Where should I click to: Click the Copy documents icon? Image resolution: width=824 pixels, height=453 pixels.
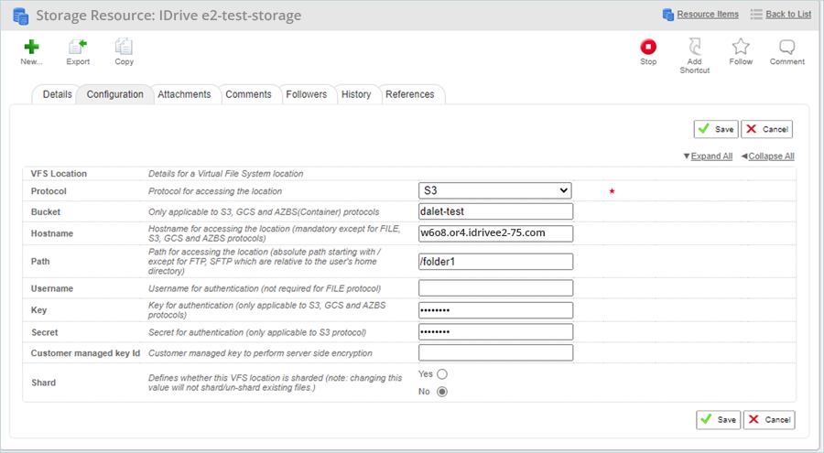[124, 47]
